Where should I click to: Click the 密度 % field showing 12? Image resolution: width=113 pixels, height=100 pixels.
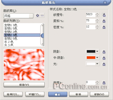(91, 27)
